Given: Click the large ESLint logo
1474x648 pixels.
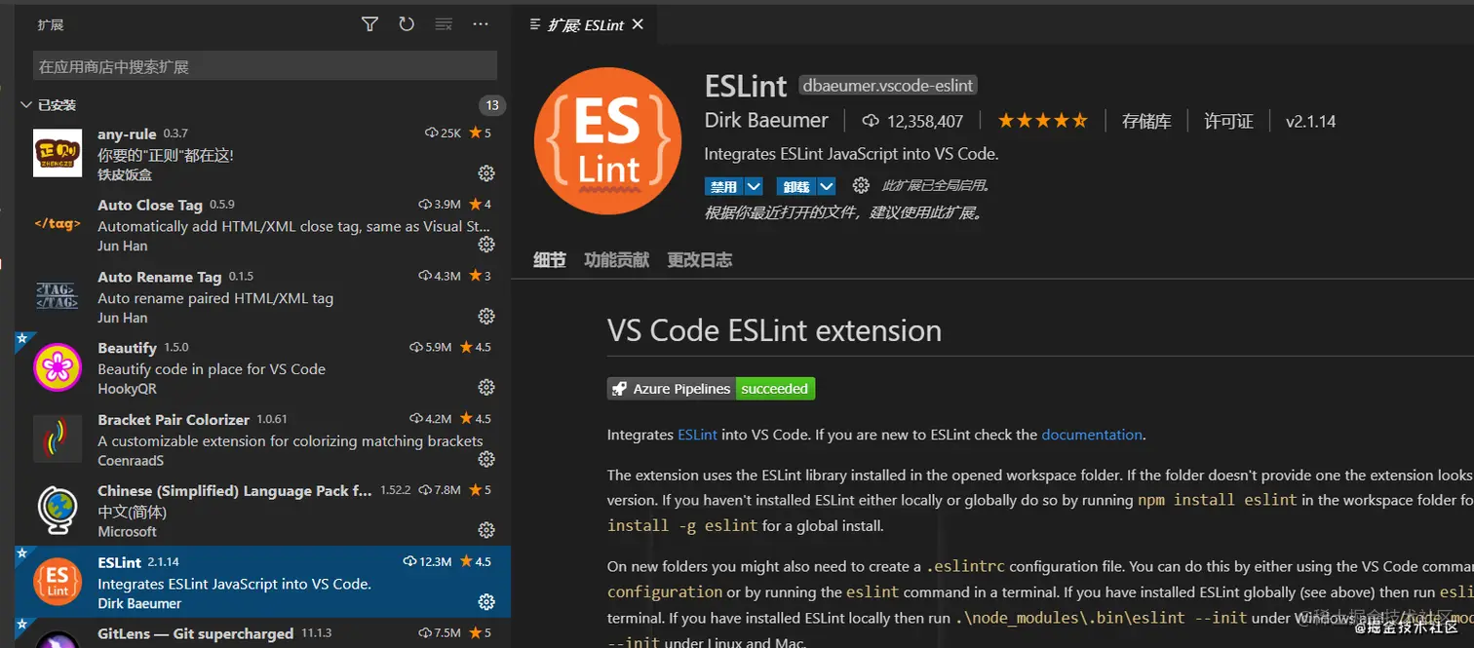Looking at the screenshot, I should [607, 141].
